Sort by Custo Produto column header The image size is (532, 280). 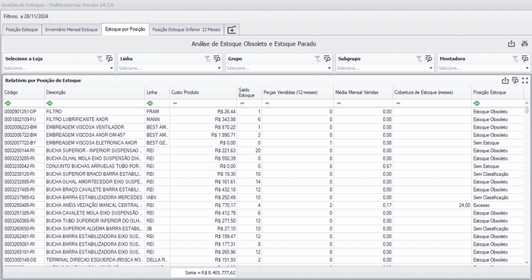203,92
